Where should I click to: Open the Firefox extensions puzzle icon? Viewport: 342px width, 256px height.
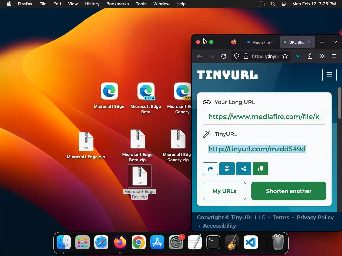pyautogui.click(x=310, y=56)
